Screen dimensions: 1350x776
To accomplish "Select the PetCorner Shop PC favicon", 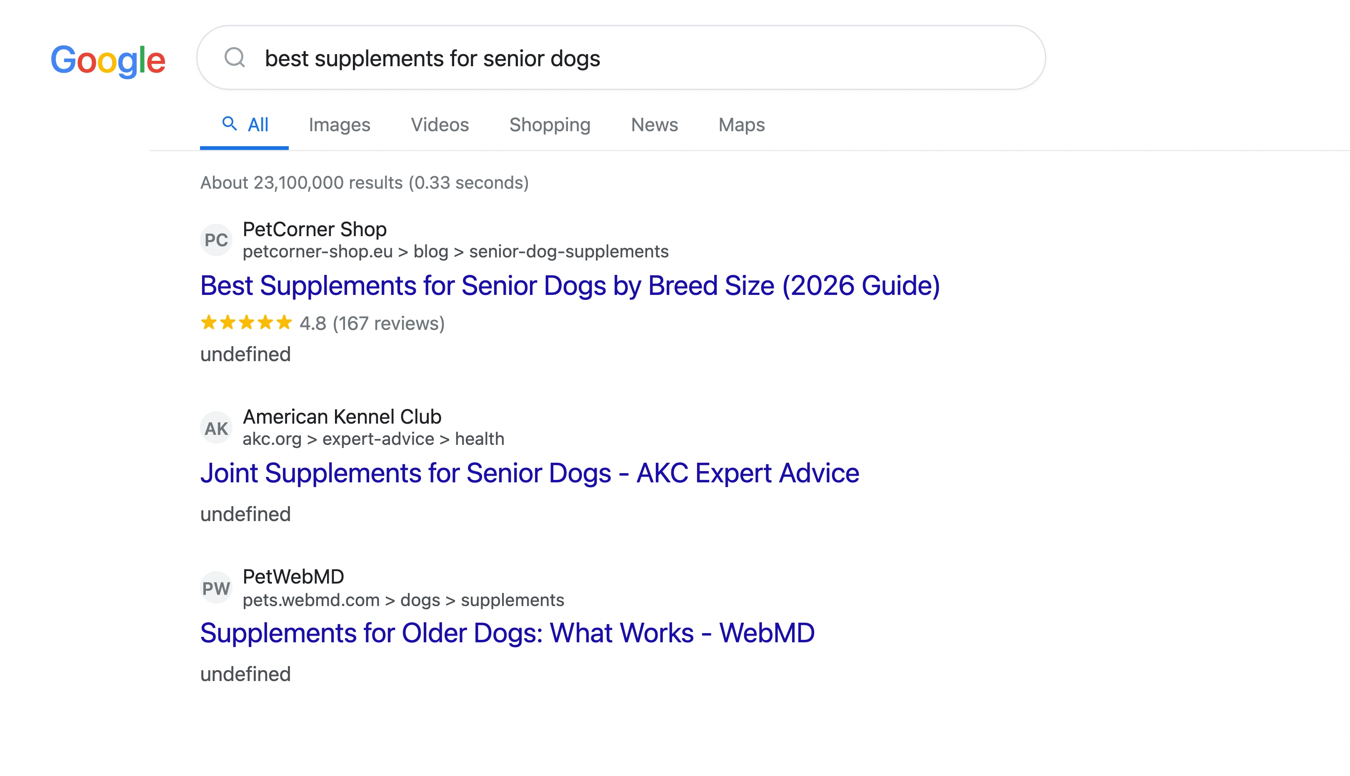I will point(216,240).
